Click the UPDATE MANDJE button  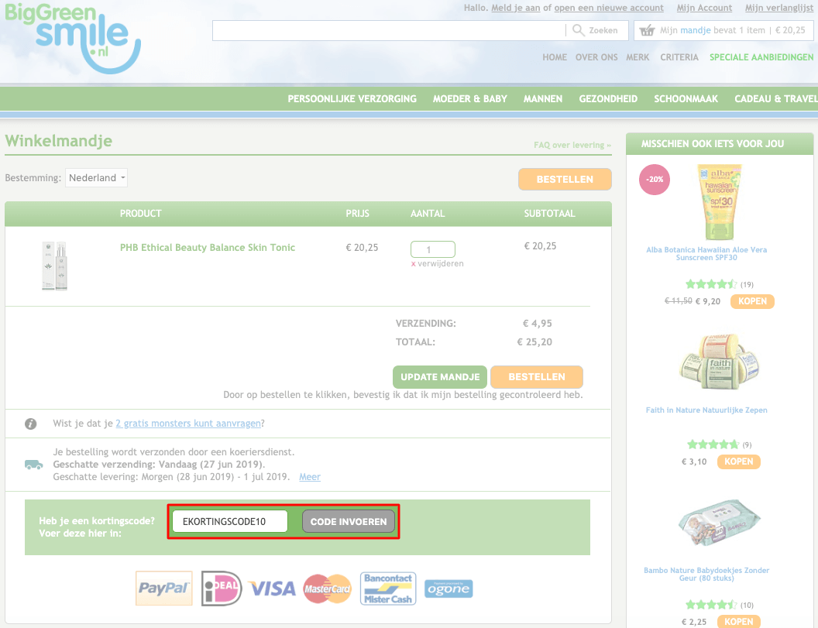click(x=440, y=376)
